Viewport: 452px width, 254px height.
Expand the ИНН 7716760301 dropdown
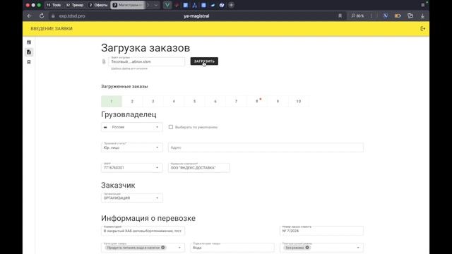tap(132, 167)
